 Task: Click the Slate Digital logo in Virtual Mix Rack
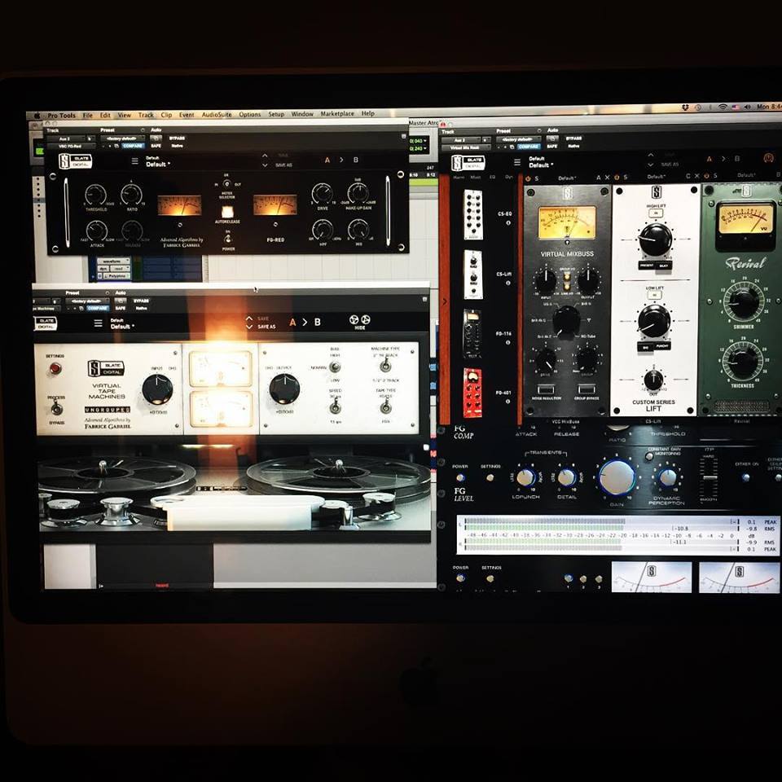tap(468, 163)
